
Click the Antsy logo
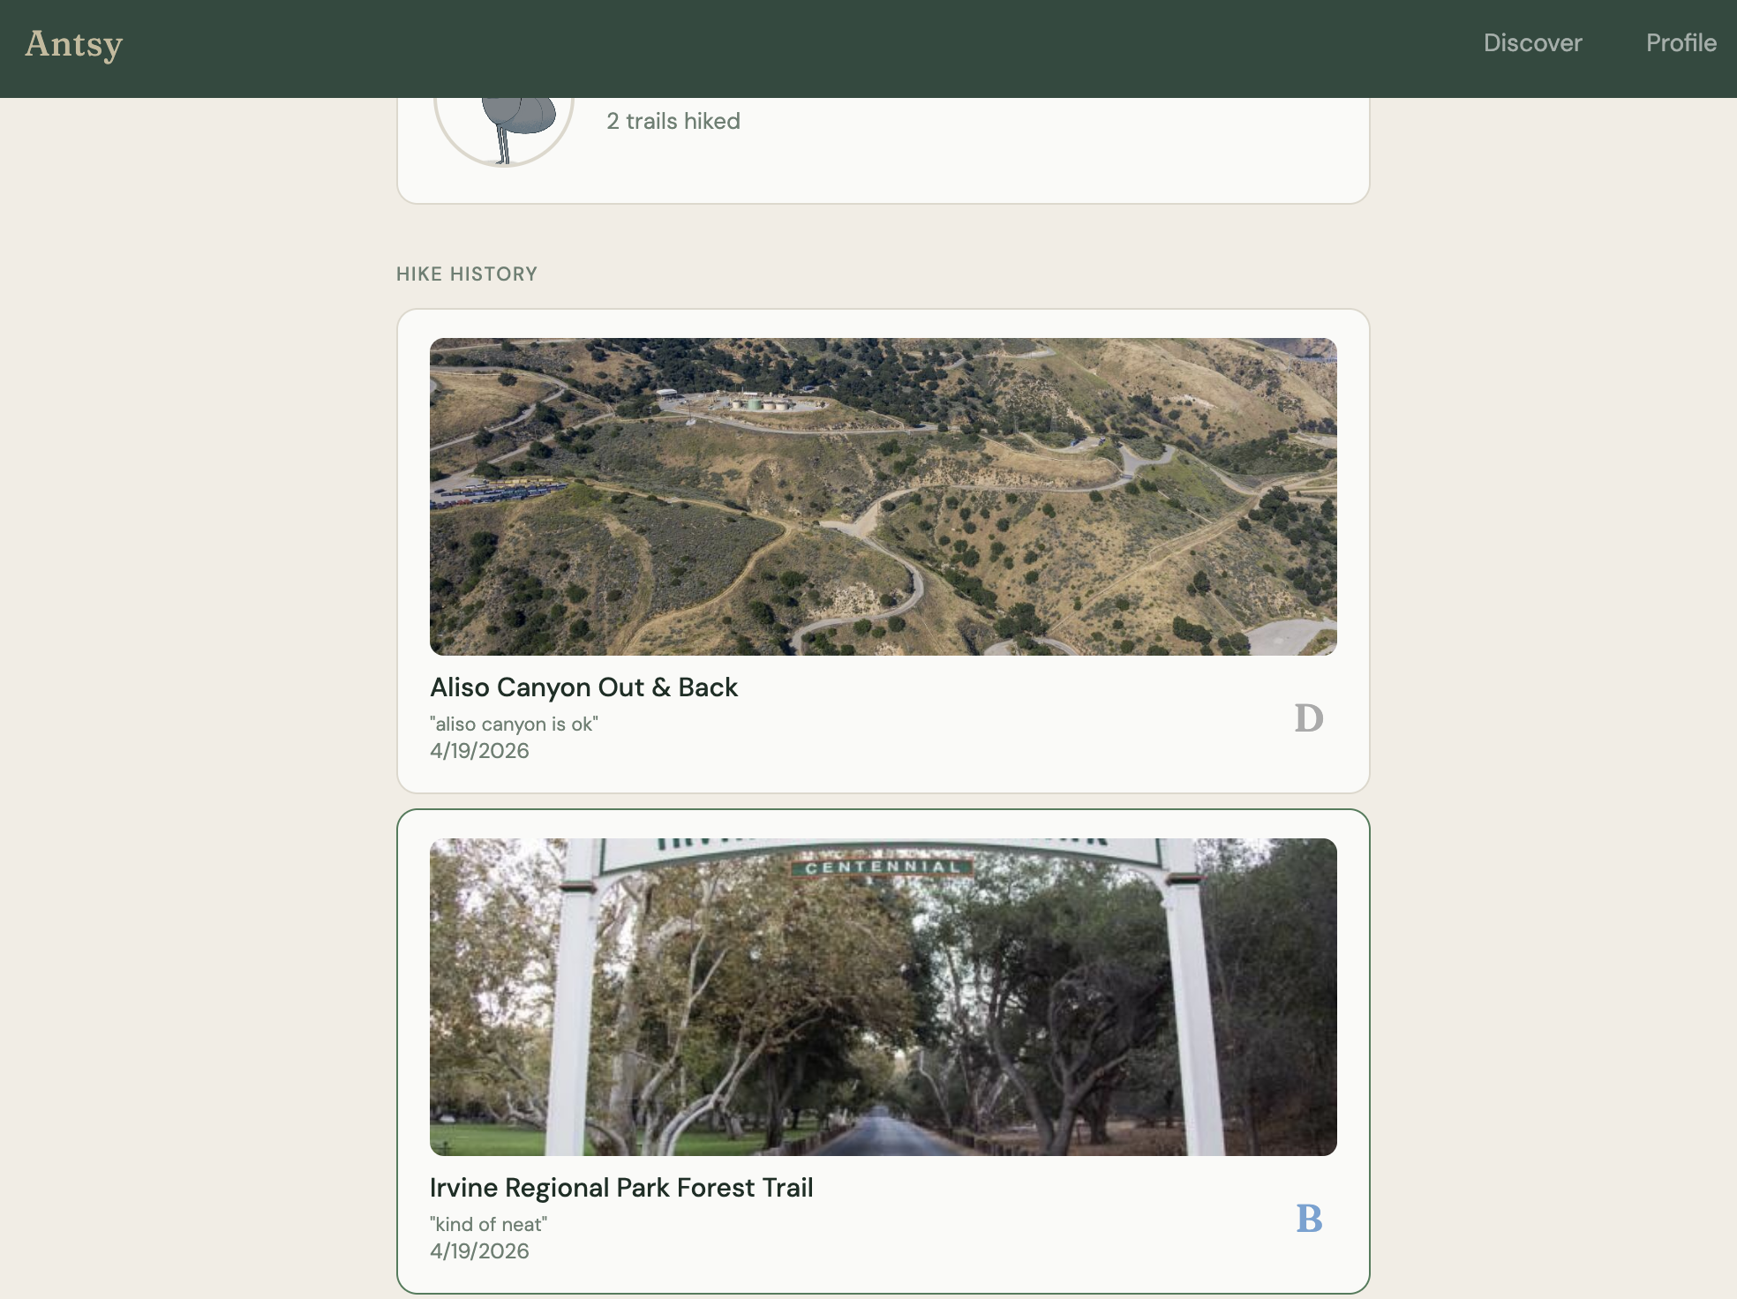pos(73,44)
